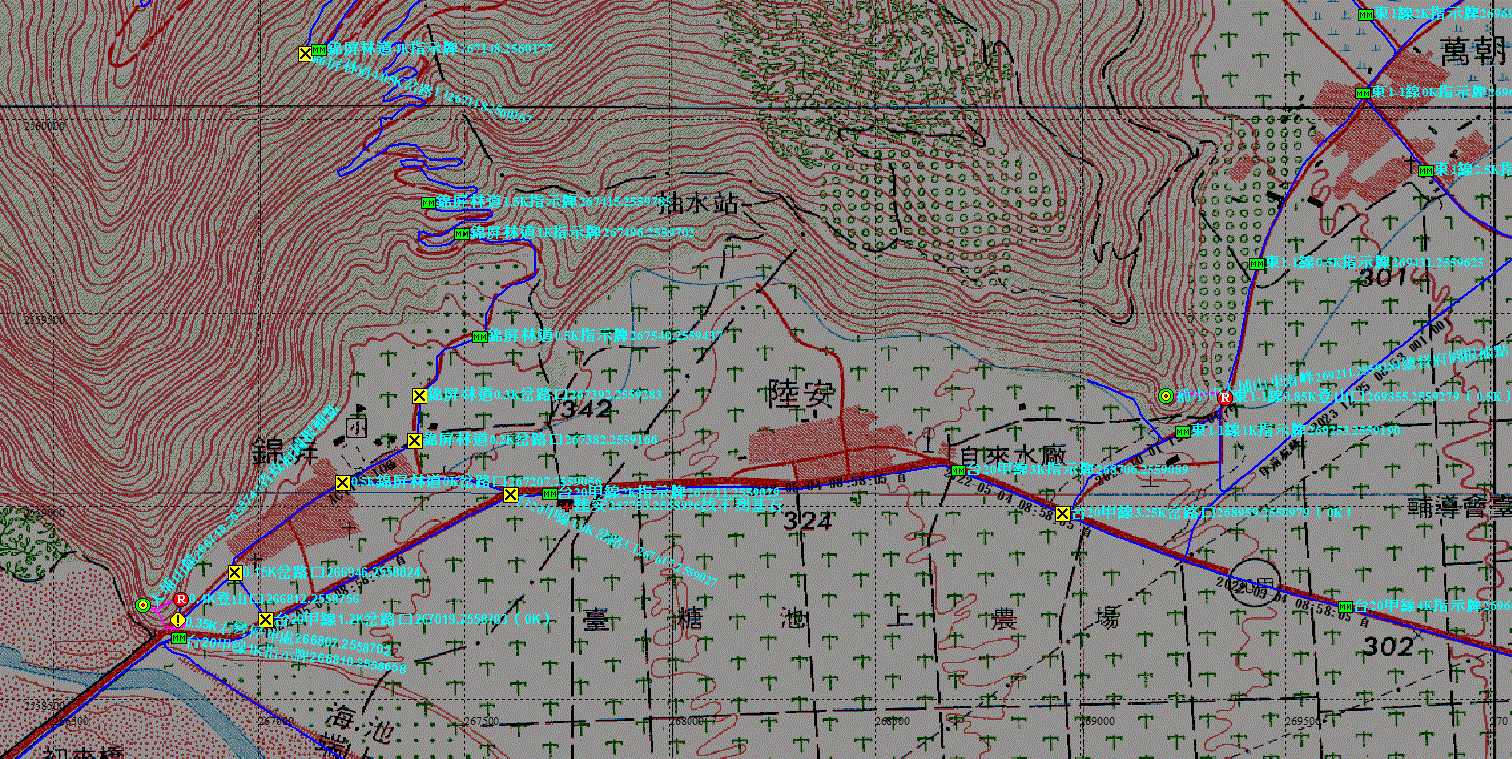Select the 錦屏林道 0.2K 岔路口 cross marker
1512x759 pixels.
coord(414,440)
